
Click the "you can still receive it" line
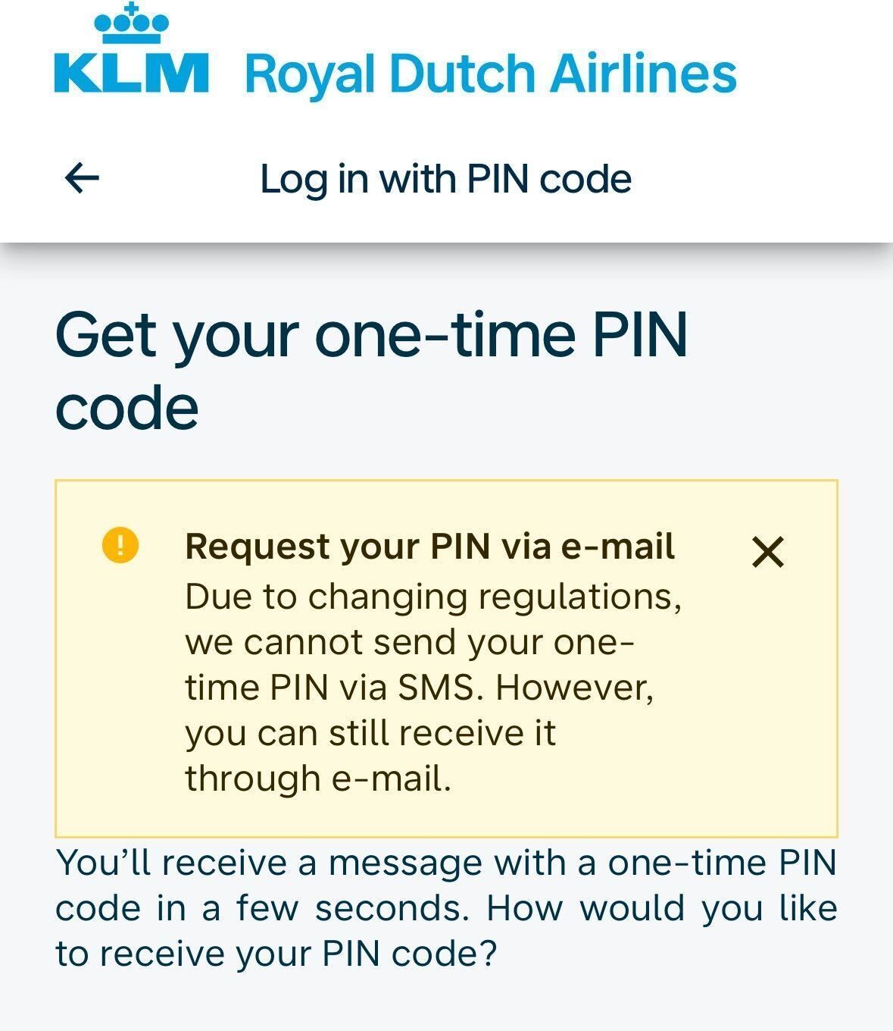tap(370, 733)
